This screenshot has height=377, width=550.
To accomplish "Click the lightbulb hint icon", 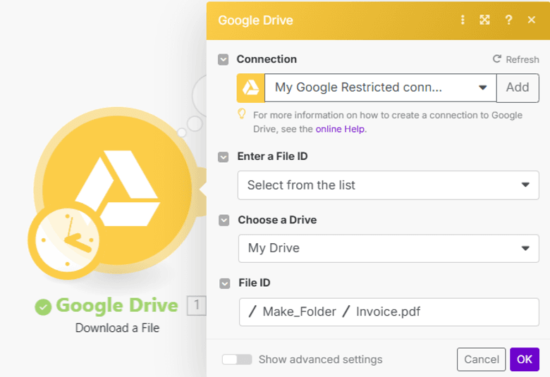I will click(x=242, y=114).
